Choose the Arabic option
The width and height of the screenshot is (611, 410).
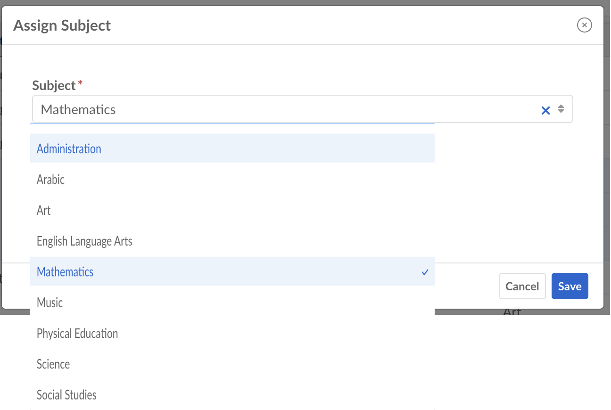[x=51, y=180]
